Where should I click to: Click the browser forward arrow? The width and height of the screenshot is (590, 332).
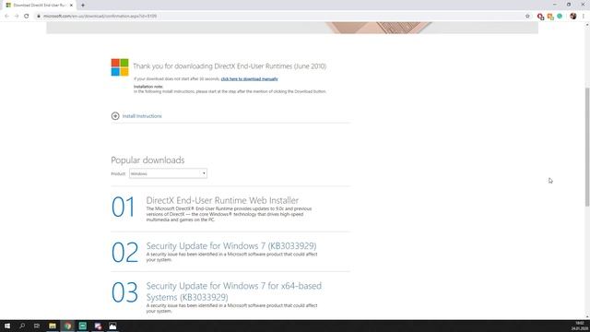click(x=17, y=17)
